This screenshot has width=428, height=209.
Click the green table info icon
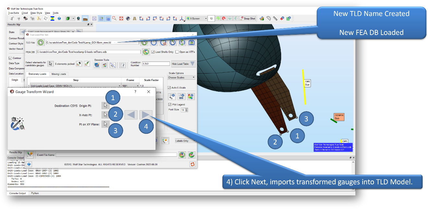(288, 18)
